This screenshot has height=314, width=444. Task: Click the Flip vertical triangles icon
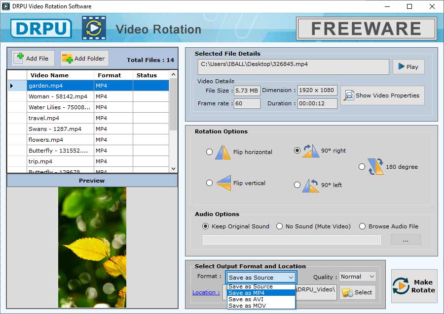223,183
